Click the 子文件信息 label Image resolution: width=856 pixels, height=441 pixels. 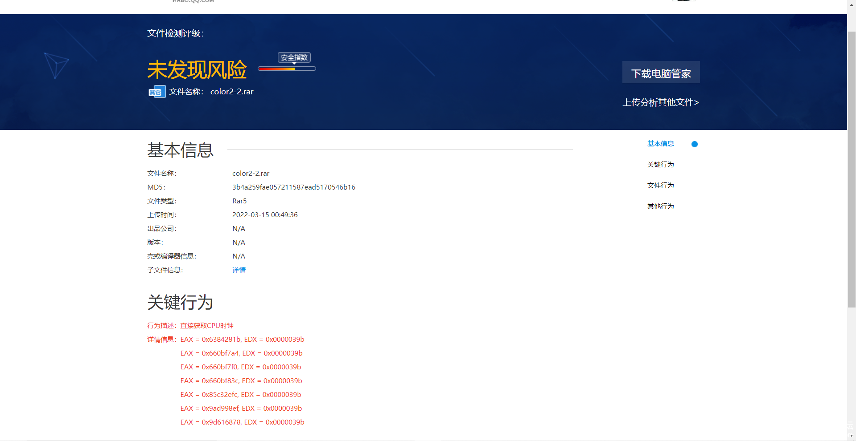tap(165, 270)
